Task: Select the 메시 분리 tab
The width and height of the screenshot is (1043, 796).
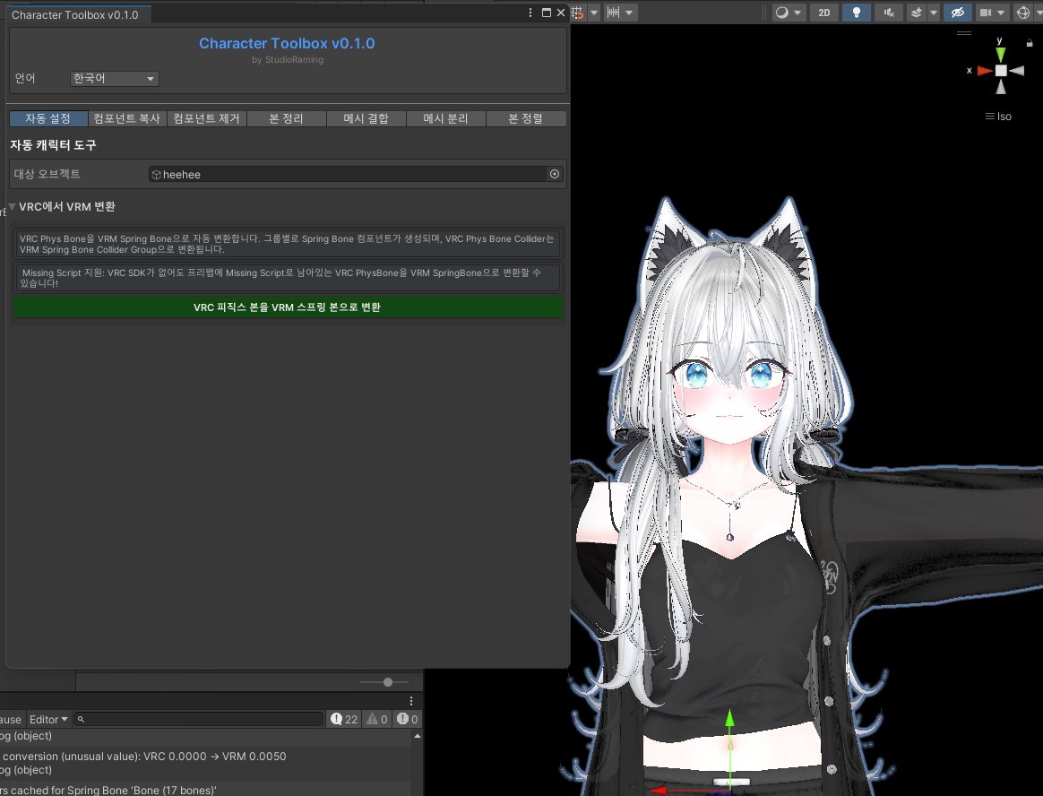Action: (x=445, y=118)
